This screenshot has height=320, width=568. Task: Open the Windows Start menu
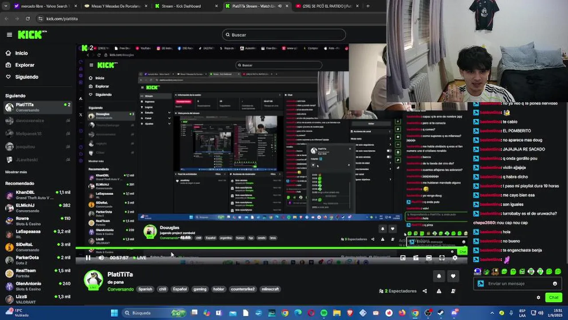[x=114, y=313]
